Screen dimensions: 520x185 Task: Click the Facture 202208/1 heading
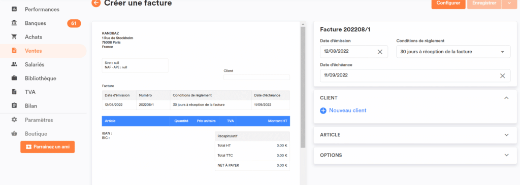(345, 30)
